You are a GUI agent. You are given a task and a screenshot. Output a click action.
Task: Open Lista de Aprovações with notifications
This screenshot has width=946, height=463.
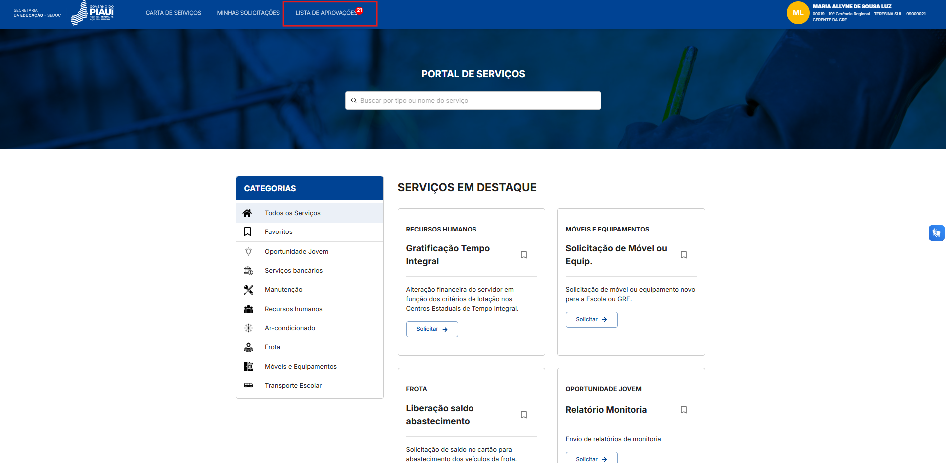point(326,13)
